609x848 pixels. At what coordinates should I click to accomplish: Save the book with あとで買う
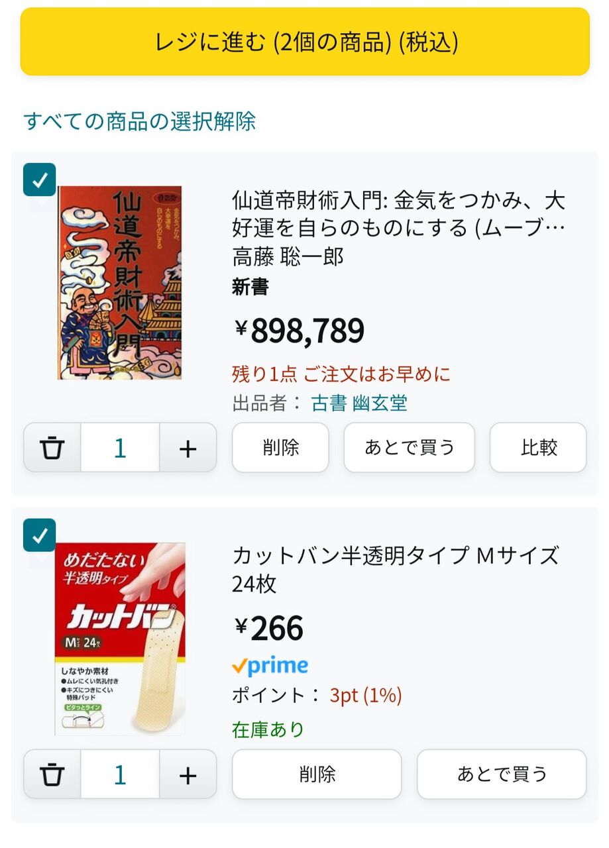410,448
